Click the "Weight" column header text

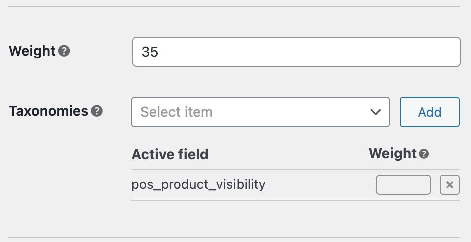coord(393,154)
